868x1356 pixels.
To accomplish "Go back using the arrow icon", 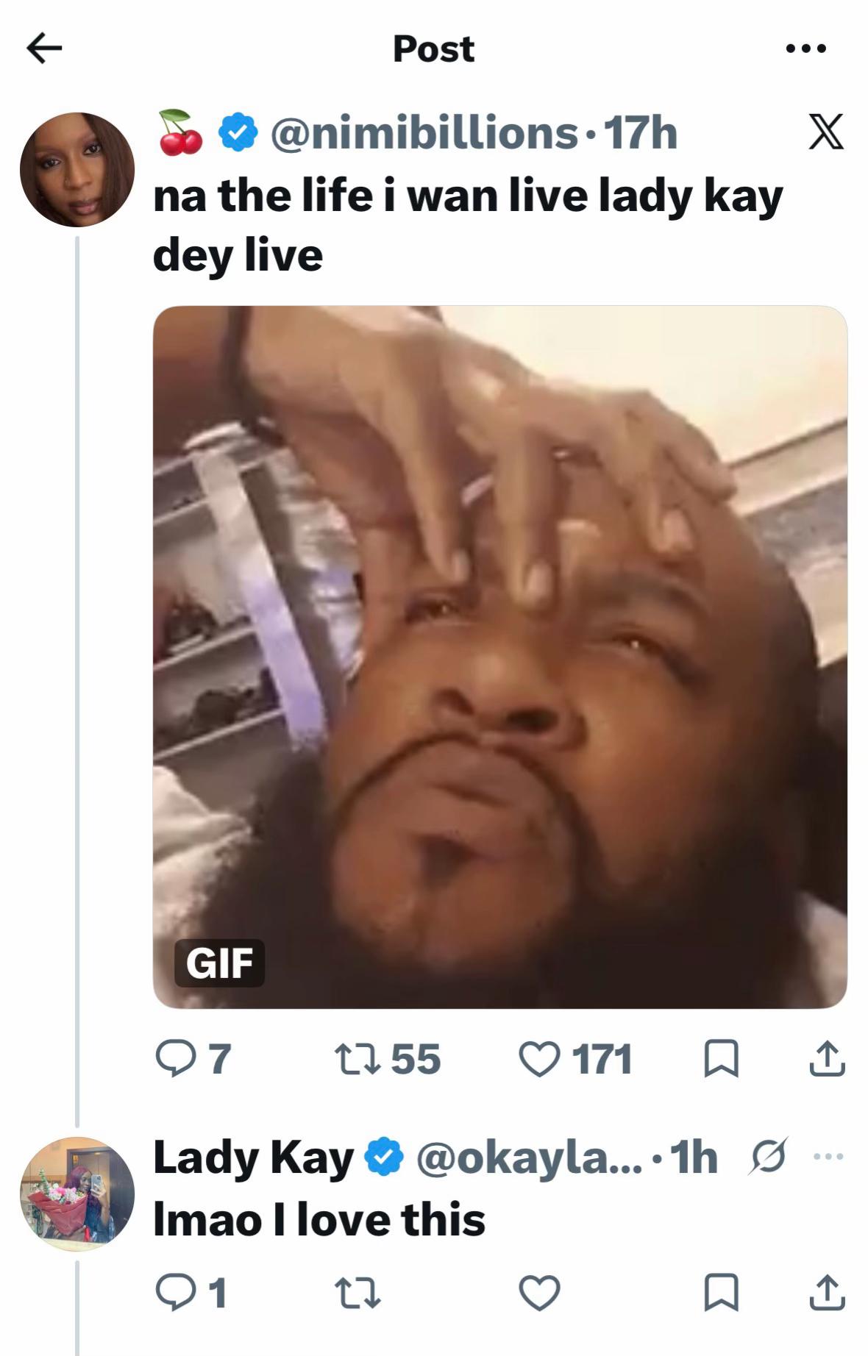I will (44, 49).
